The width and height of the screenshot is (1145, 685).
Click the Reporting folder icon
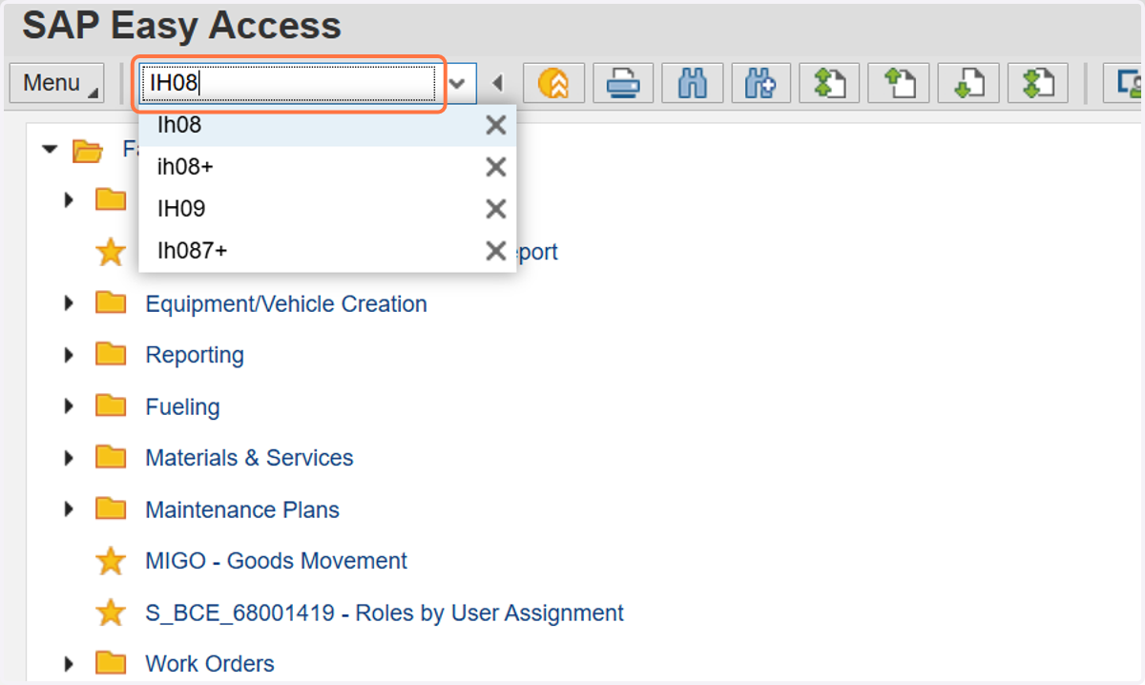[x=111, y=354]
